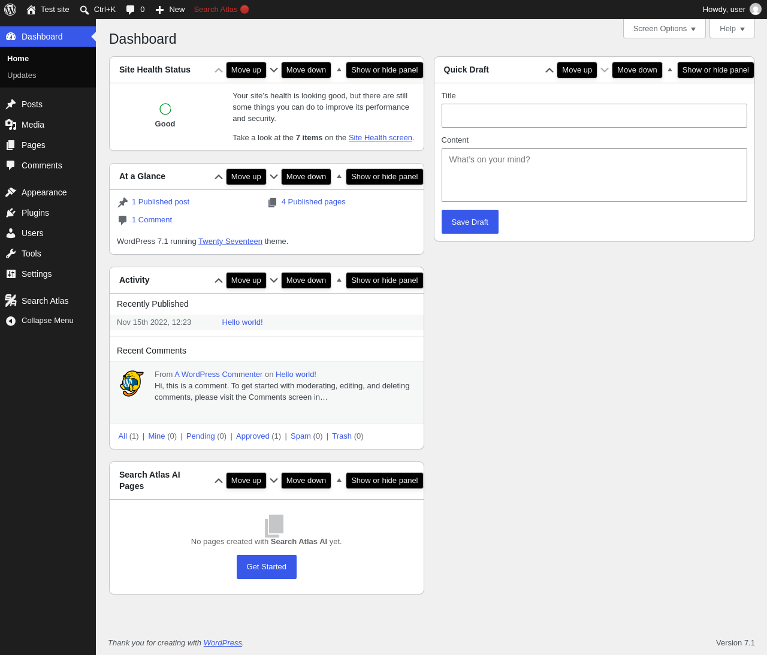Open 1 Comment link
This screenshot has width=767, height=655.
pos(152,220)
